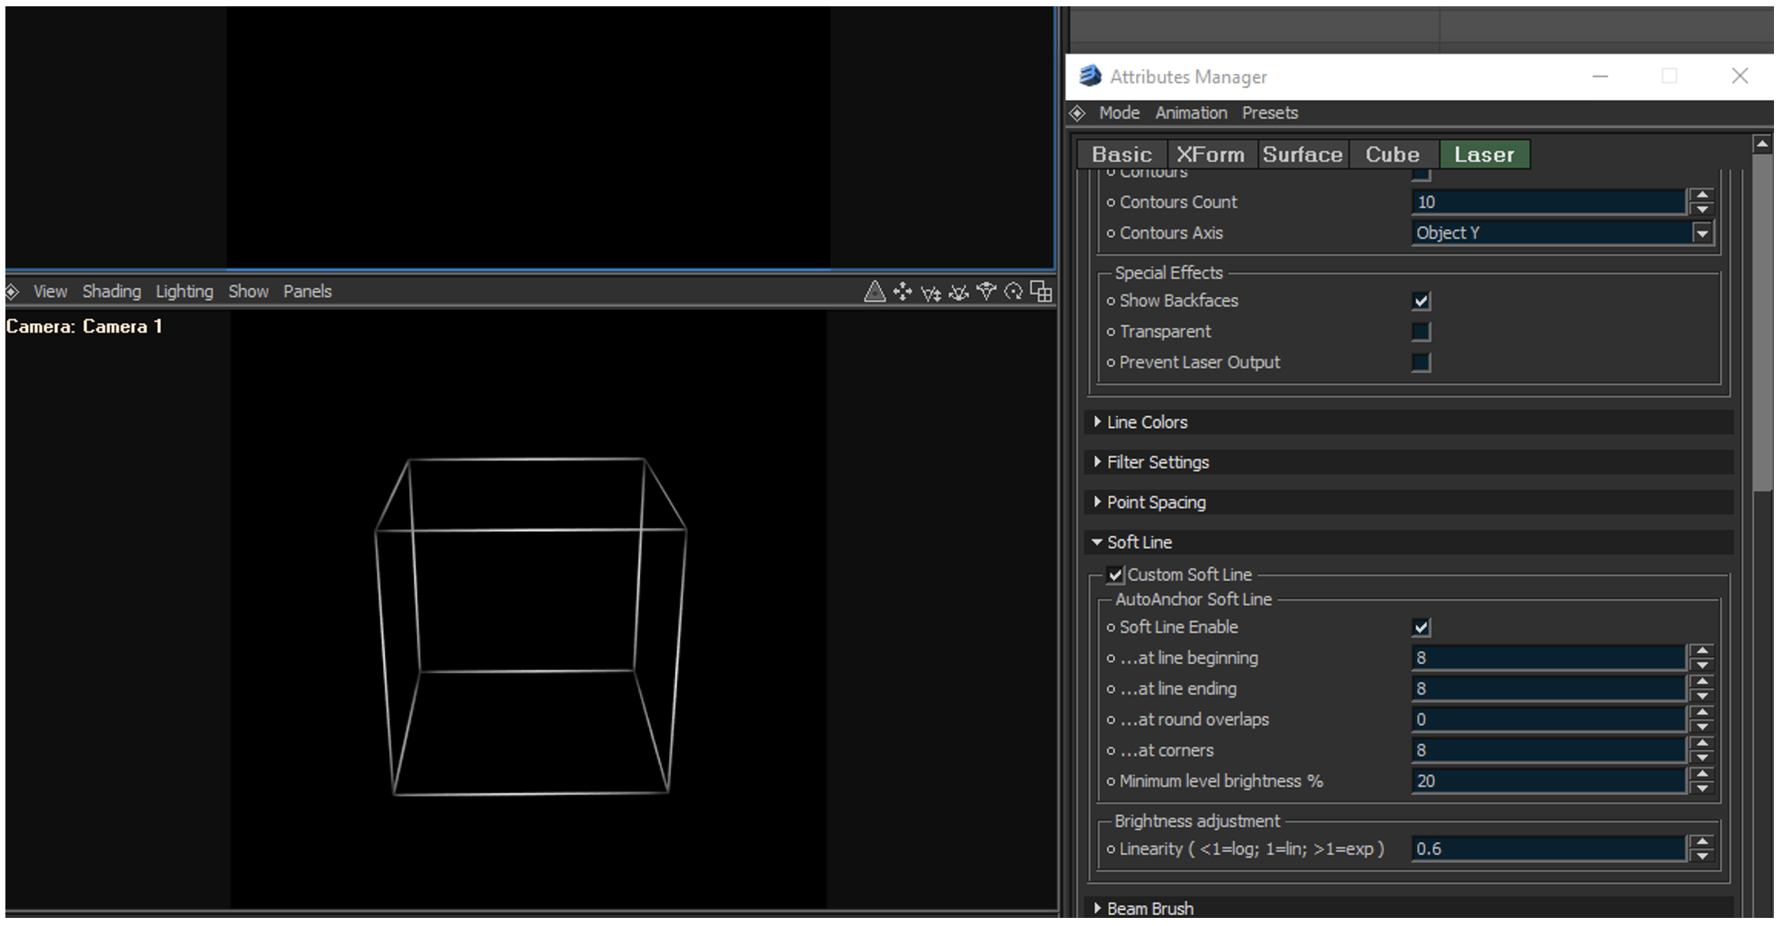Viewport: 1783px width, 926px height.
Task: Select the pan view four-arrow icon
Action: [902, 292]
